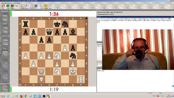
Task: Click the topmost left sidebar button
Action: click(5, 11)
